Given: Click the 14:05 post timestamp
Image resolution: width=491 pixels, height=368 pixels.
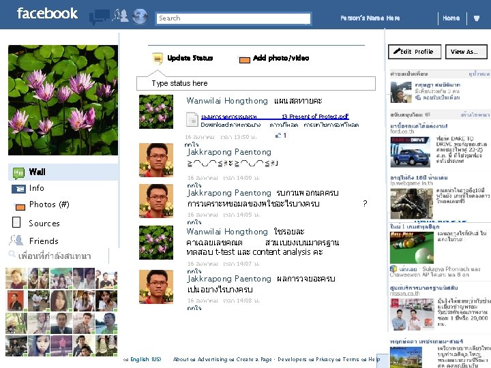Looking at the screenshot, I should (223, 215).
